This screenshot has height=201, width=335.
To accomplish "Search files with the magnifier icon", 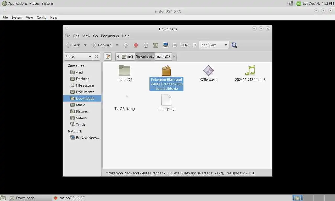I will 234,45.
